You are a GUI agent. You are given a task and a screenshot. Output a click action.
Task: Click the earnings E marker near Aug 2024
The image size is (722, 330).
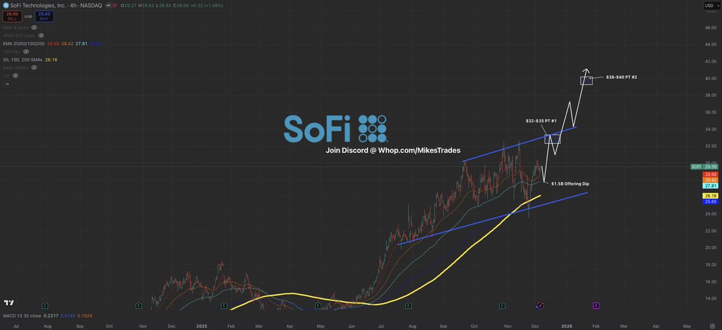pyautogui.click(x=45, y=306)
